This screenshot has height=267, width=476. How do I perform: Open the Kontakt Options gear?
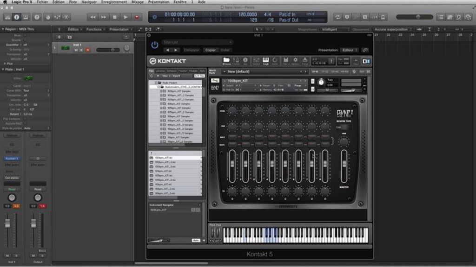[295, 61]
